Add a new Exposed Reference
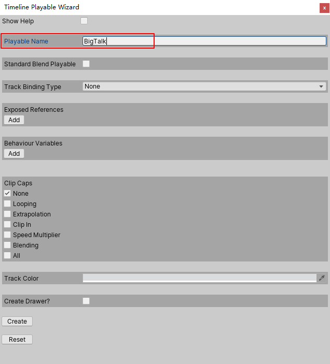Viewport: 330px width, 364px height. (14, 120)
